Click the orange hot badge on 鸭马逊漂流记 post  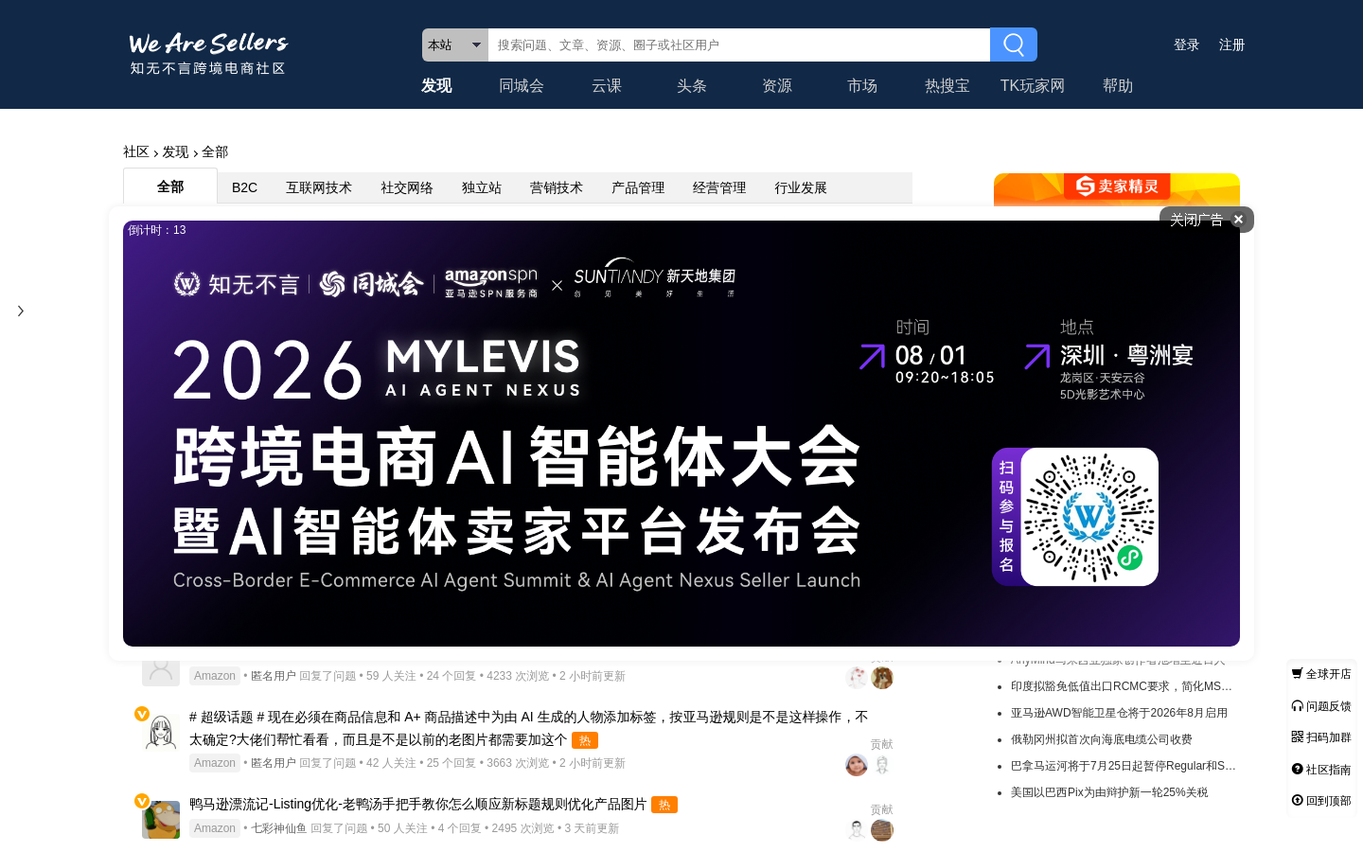pyautogui.click(x=664, y=805)
